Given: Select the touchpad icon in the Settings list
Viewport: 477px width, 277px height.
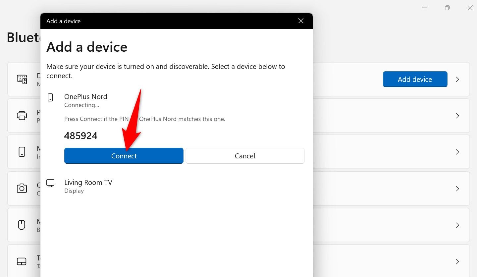Looking at the screenshot, I should tap(22, 261).
